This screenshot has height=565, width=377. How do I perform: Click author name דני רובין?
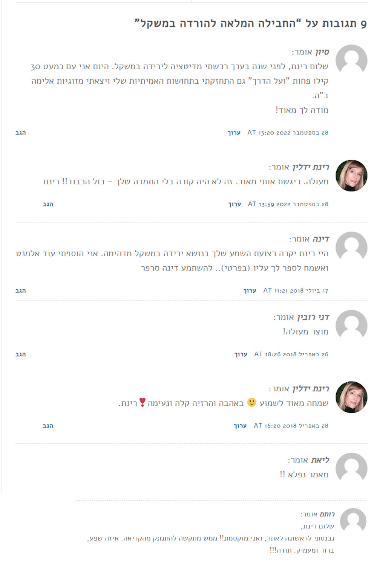pyautogui.click(x=313, y=317)
